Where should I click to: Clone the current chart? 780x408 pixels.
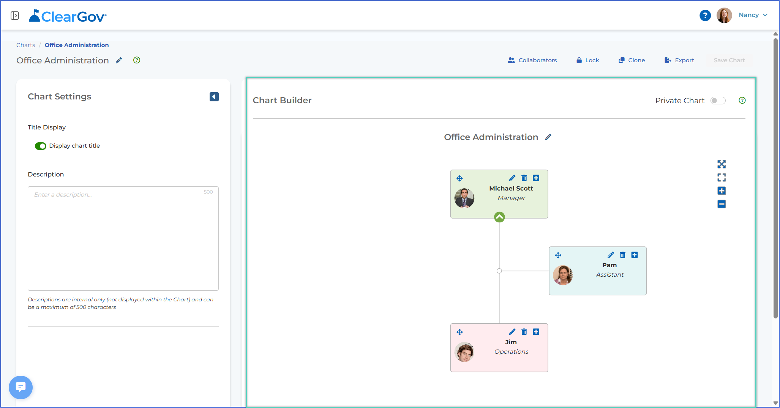(632, 60)
